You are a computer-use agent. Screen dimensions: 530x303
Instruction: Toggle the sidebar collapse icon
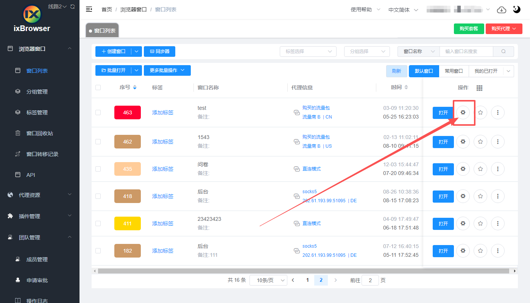89,9
